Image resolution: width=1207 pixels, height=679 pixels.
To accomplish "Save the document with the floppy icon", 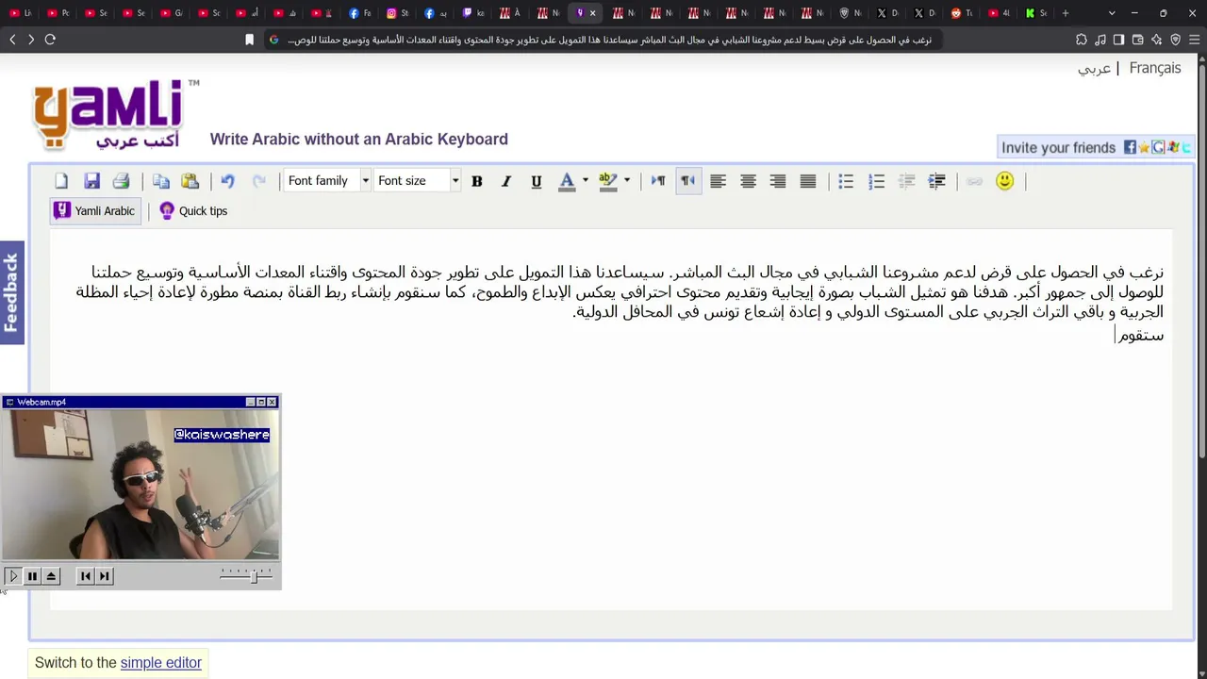I will 91,181.
